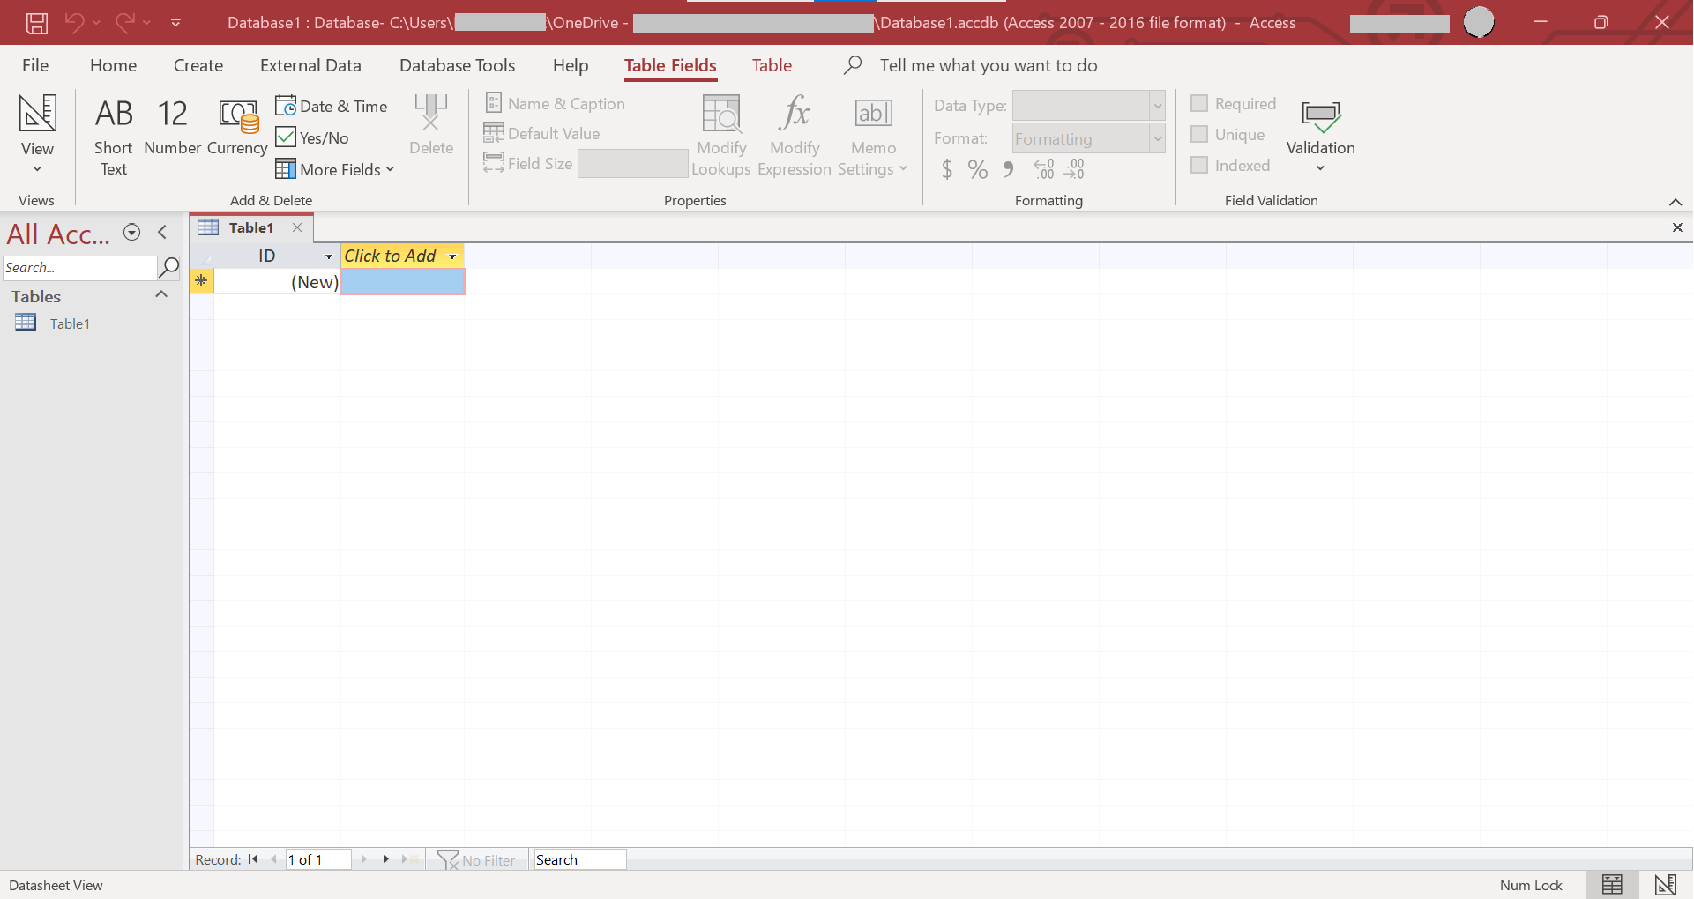Image resolution: width=1694 pixels, height=899 pixels.
Task: Open the Help tab
Action: pyautogui.click(x=571, y=65)
